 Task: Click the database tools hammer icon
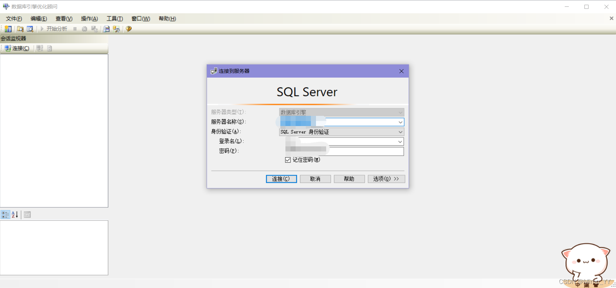pos(116,29)
